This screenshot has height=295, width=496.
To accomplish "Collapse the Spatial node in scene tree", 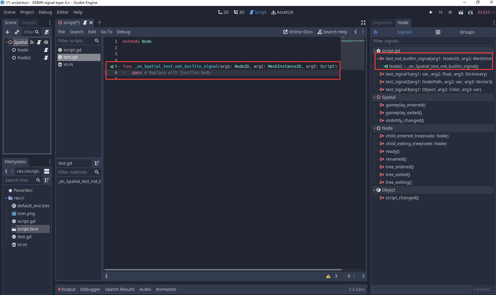I will pyautogui.click(x=6, y=42).
